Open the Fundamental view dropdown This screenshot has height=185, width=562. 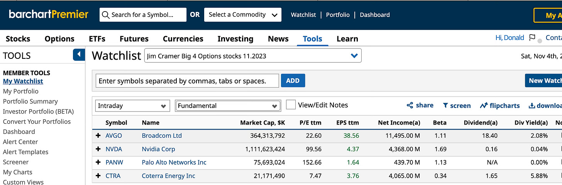click(228, 106)
